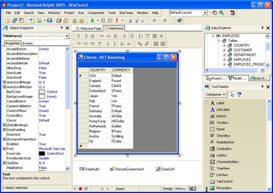Image resolution: width=273 pixels, height=193 pixels.
Task: Select the DataSet1 component icon
Action: point(158,169)
